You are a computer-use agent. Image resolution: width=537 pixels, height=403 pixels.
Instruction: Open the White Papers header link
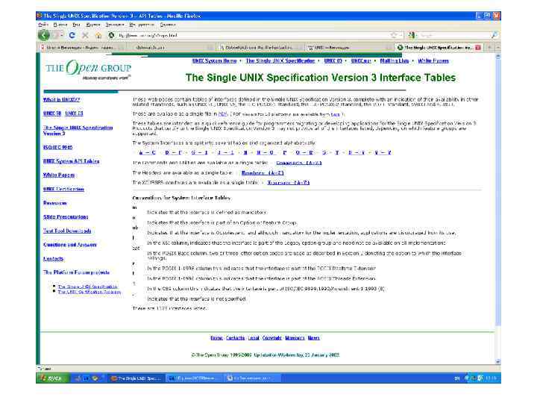[433, 60]
